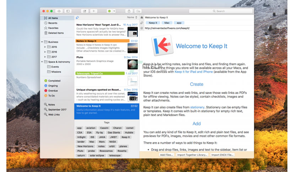
Task: Click the Keep It logo image
Action: pyautogui.click(x=162, y=45)
